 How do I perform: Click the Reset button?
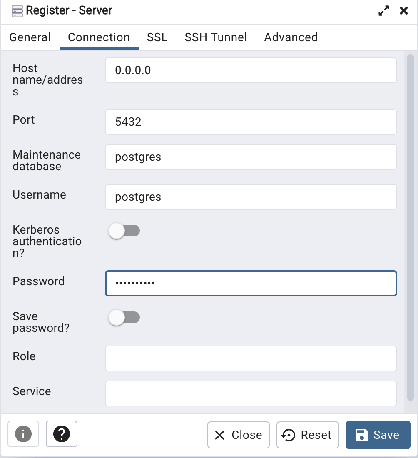(x=308, y=435)
